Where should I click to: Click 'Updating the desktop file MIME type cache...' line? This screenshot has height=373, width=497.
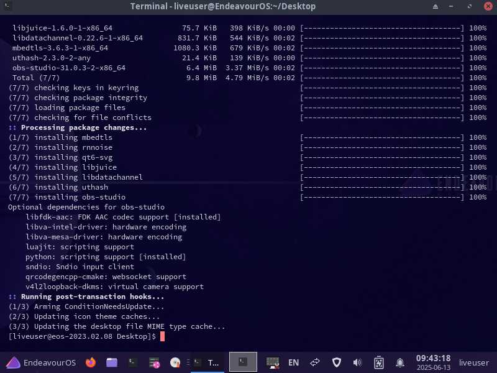coord(117,326)
